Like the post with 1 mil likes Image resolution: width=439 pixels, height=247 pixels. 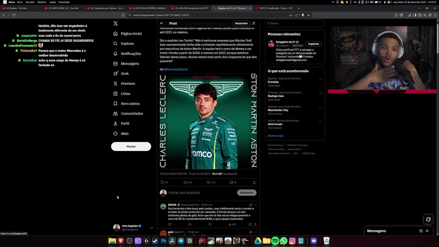click(x=208, y=182)
